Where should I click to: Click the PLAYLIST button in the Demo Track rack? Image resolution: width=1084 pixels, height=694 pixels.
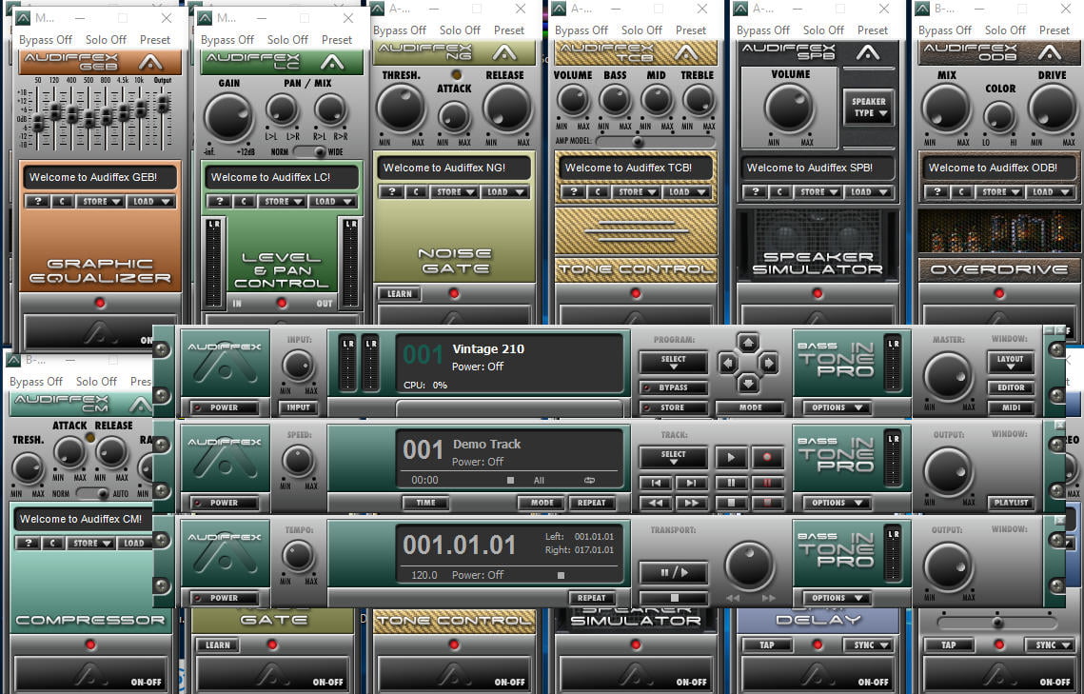pyautogui.click(x=1010, y=503)
